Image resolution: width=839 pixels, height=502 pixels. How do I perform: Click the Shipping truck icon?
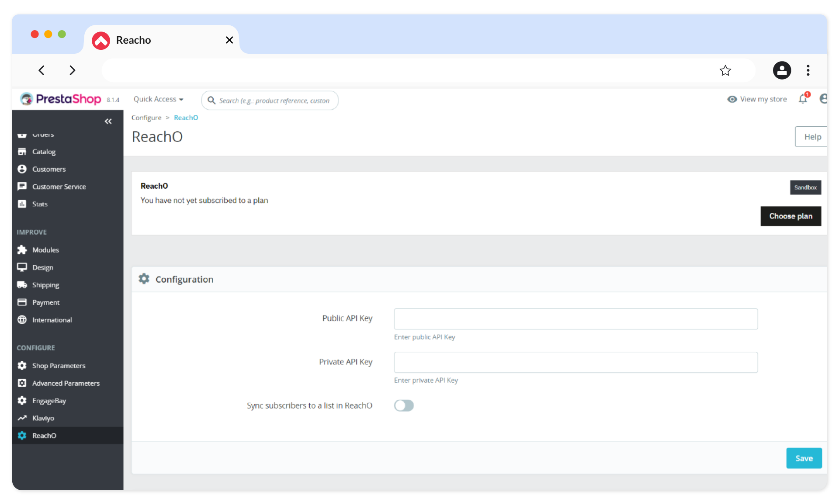[x=22, y=285]
